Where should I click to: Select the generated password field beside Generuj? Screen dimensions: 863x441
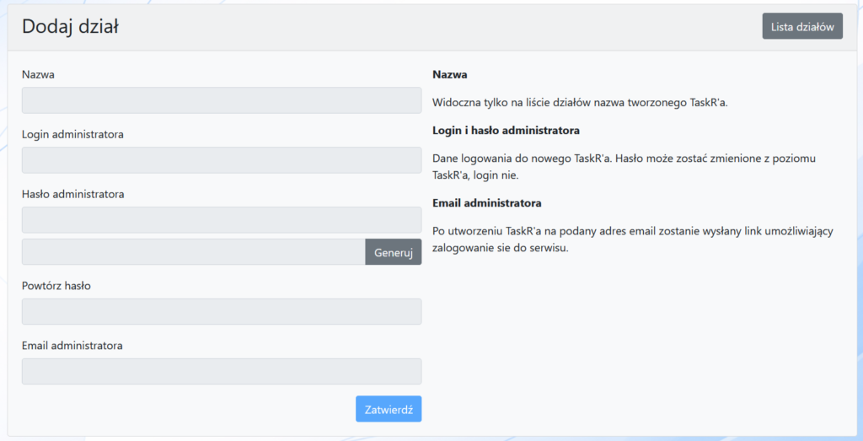coord(193,252)
